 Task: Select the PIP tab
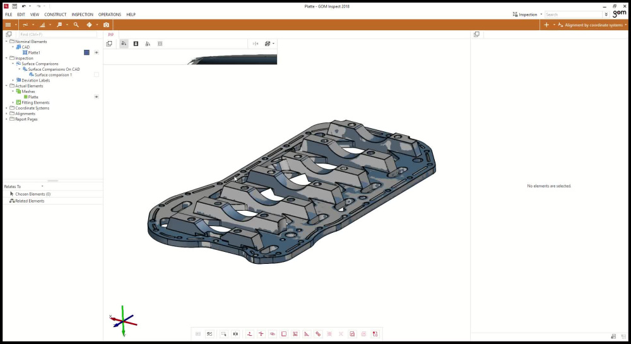tap(110, 35)
